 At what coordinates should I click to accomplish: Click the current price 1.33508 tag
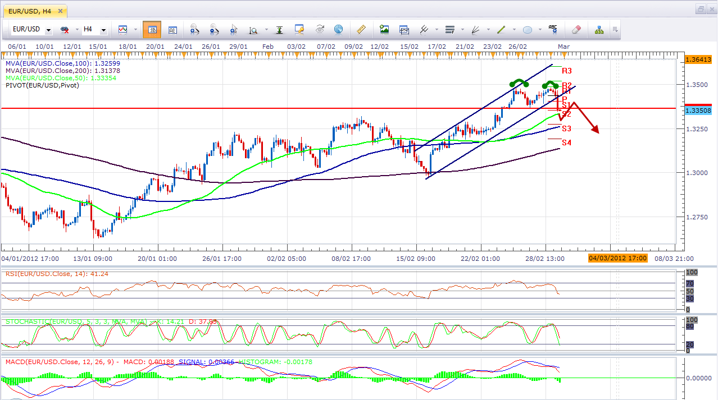[x=698, y=111]
